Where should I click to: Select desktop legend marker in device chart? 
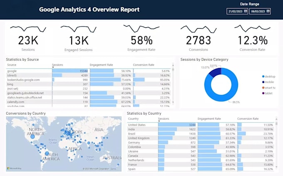263,76
